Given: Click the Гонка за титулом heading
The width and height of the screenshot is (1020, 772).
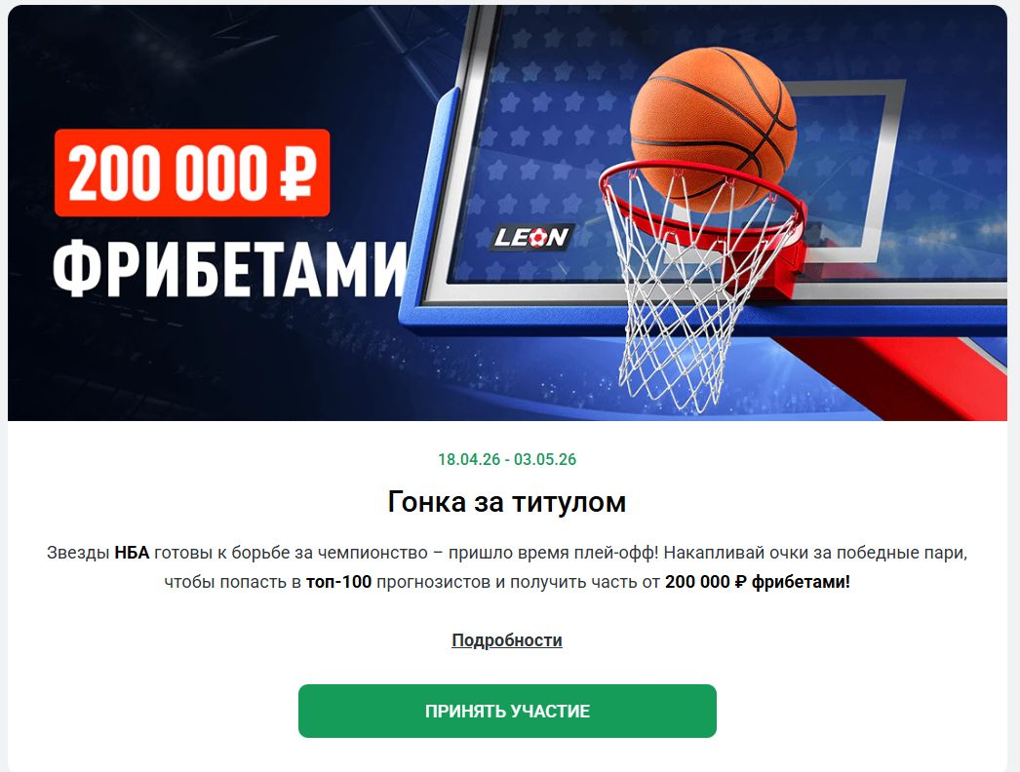Looking at the screenshot, I should click(507, 501).
